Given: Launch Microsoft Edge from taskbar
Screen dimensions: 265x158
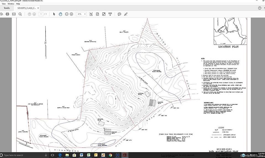Looking at the screenshot, I should tap(60, 155).
